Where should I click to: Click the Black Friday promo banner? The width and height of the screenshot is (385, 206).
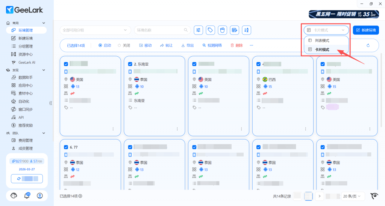pyautogui.click(x=344, y=14)
